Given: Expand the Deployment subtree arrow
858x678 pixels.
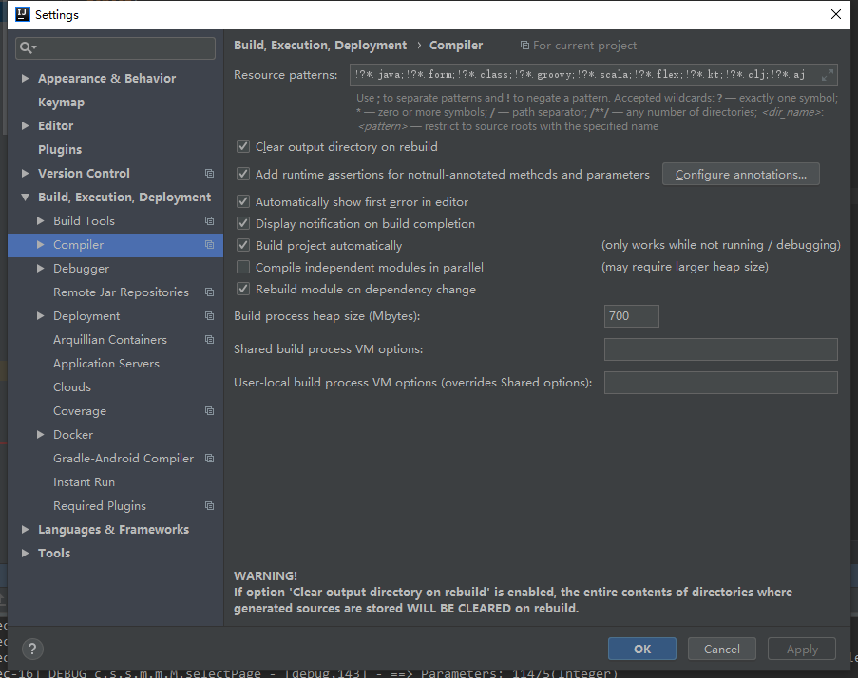Looking at the screenshot, I should [40, 316].
